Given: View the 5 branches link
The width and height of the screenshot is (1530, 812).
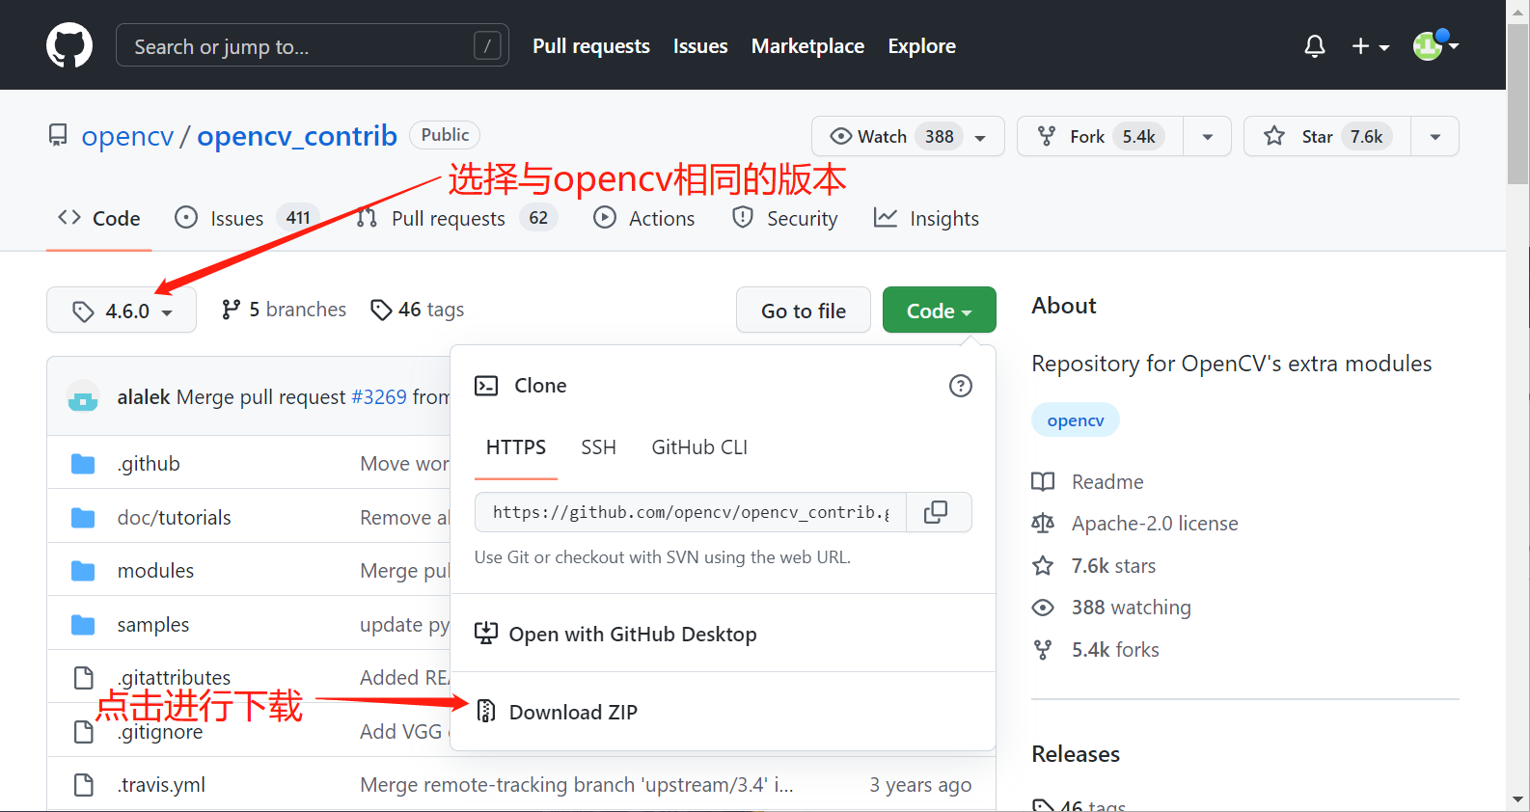Looking at the screenshot, I should click(x=284, y=310).
